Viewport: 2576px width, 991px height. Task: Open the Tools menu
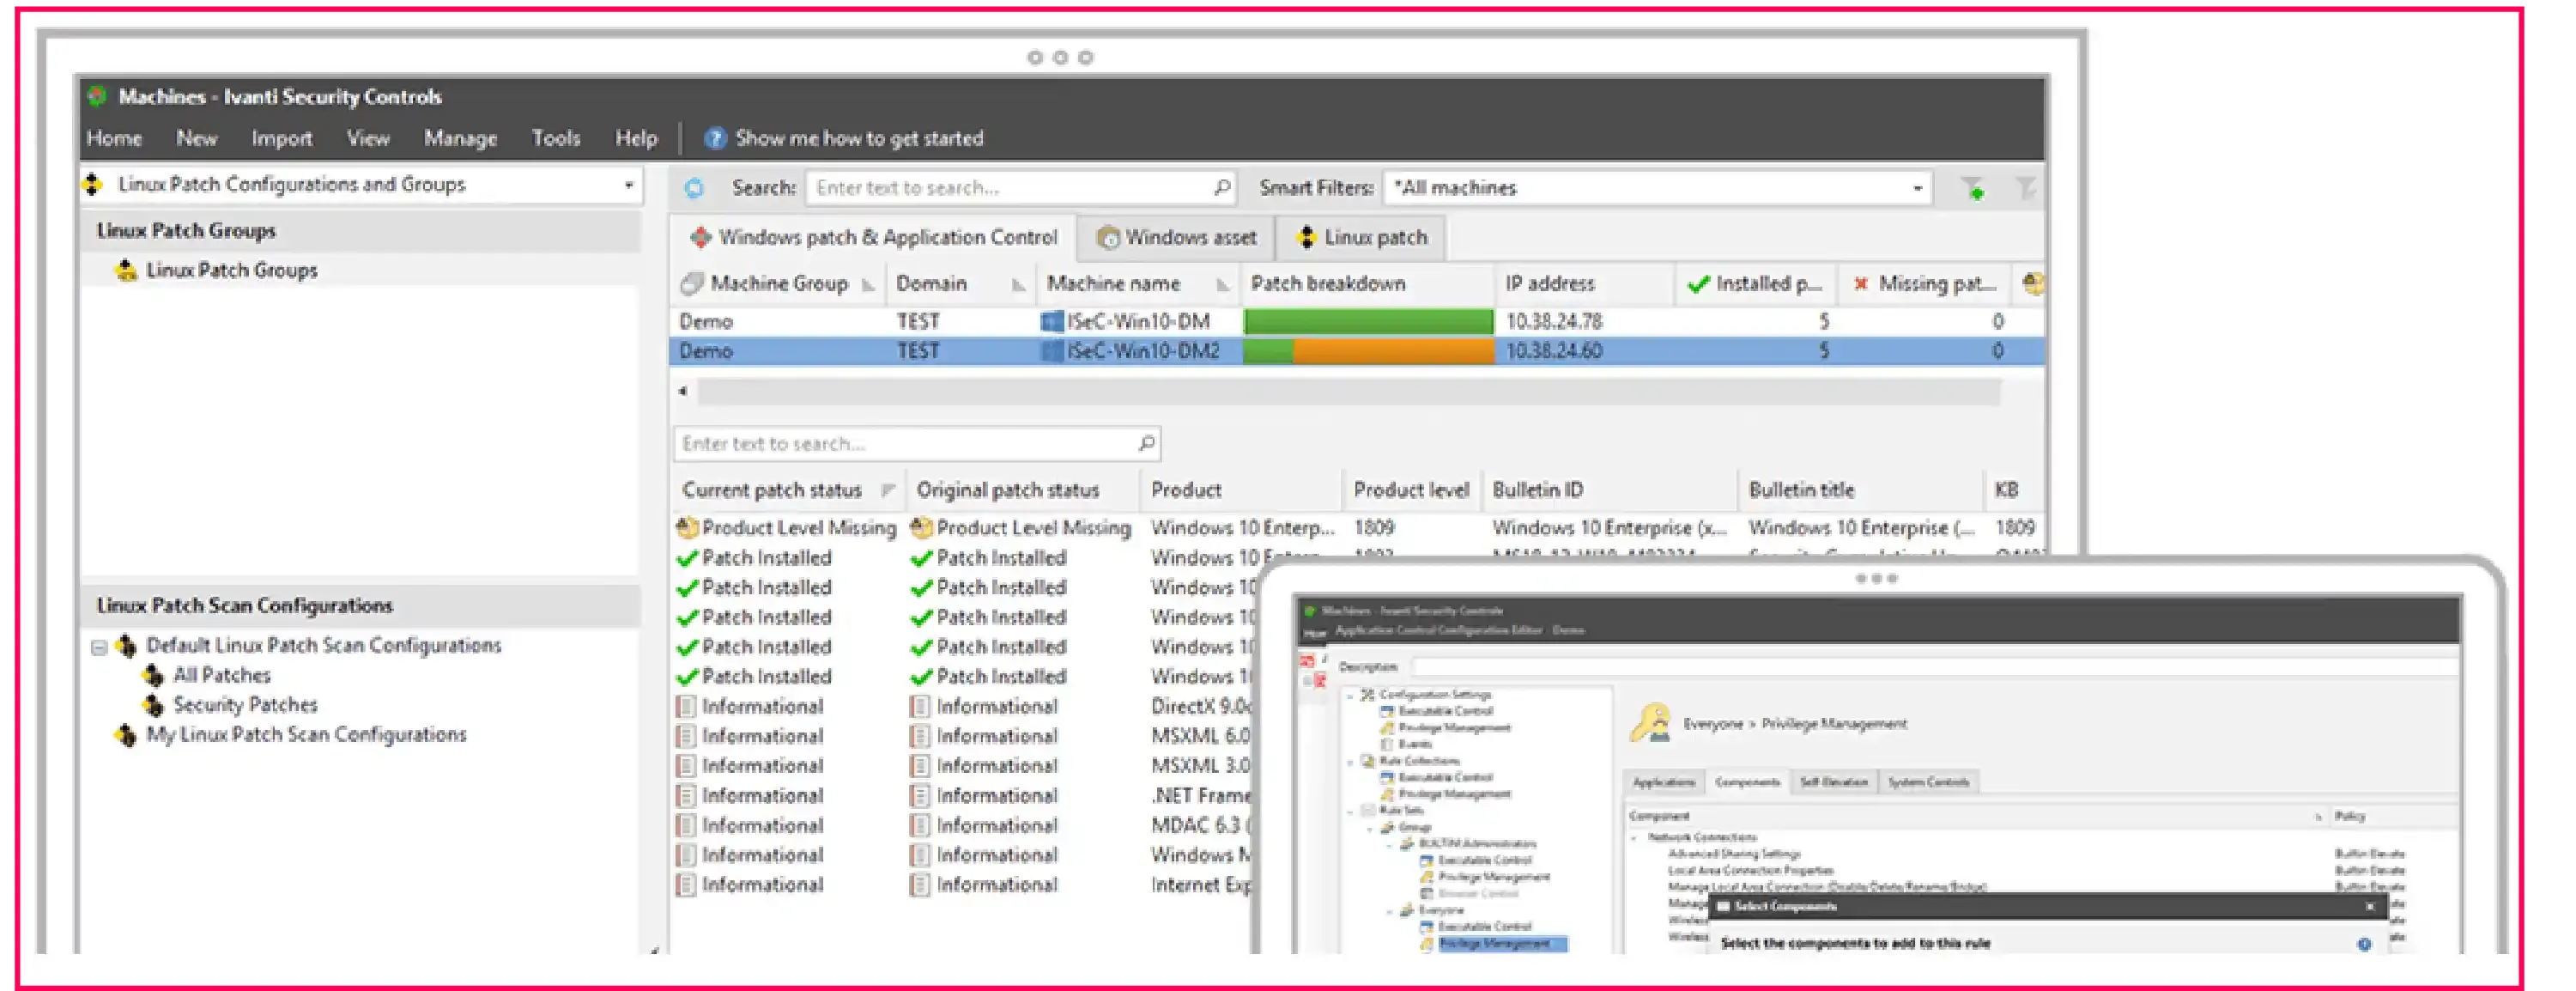pyautogui.click(x=555, y=138)
